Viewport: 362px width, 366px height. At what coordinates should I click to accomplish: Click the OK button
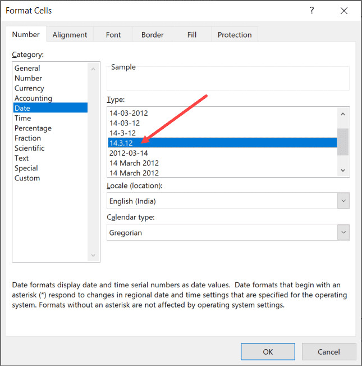[268, 351]
